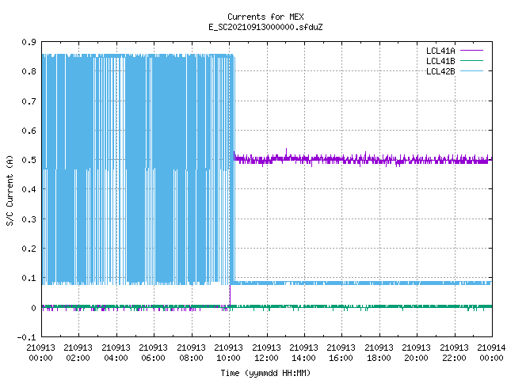Viewport: 507px width, 380px height.
Task: Click the LCL42B legend label
Action: tap(440, 71)
